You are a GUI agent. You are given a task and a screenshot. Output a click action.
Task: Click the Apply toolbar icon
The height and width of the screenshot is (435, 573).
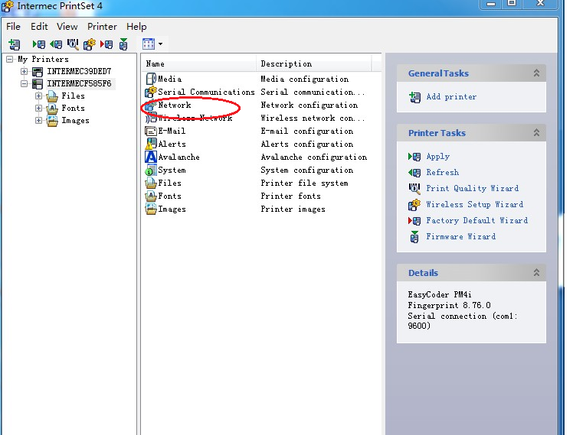(39, 44)
